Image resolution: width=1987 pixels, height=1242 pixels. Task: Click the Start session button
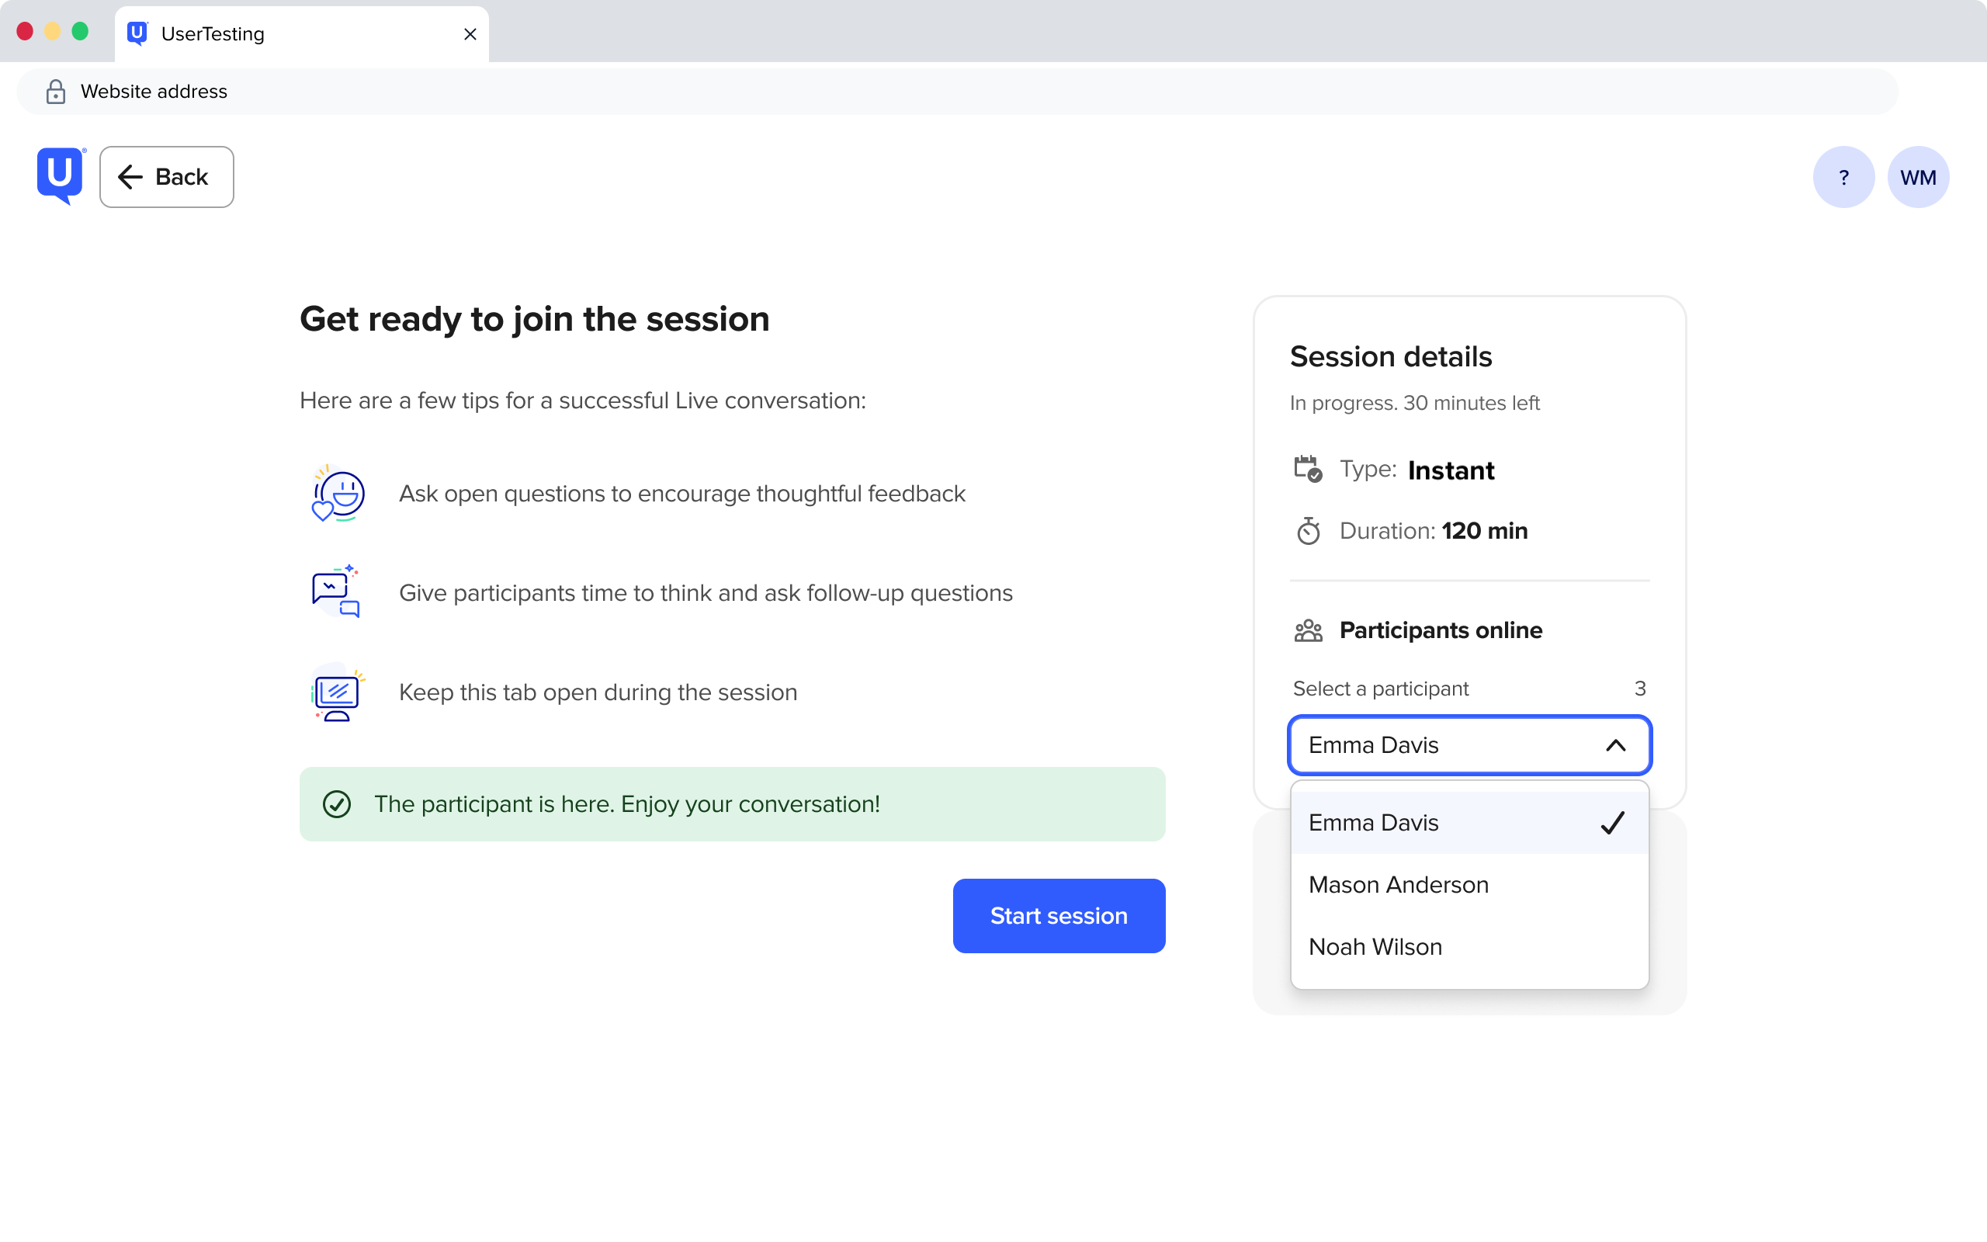(x=1059, y=916)
